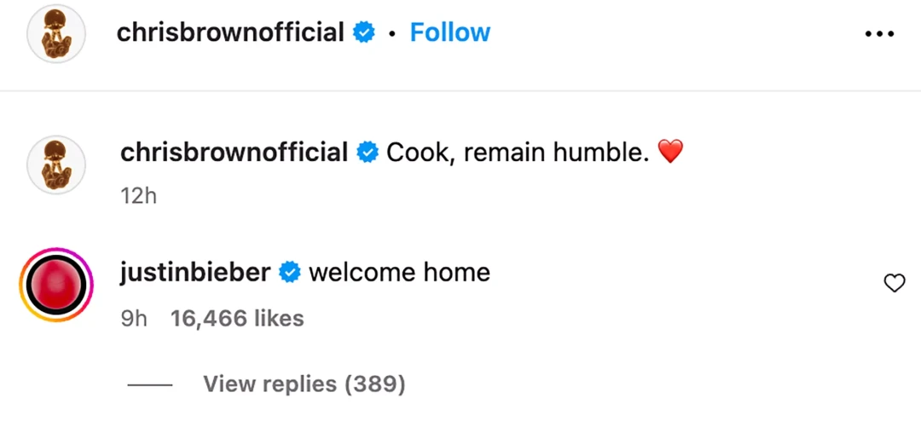
Task: Click the chrisbrownofficial username in the caption
Action: [x=234, y=153]
